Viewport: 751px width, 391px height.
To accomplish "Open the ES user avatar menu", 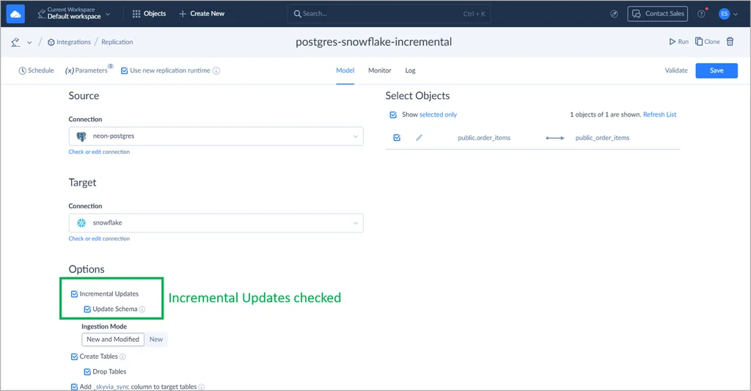I will [724, 14].
